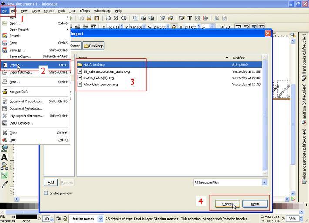Toggle current layer visibility eye icon
The width and height of the screenshot is (309, 223).
pos(58,219)
